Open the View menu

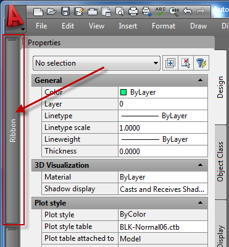coord(96,26)
